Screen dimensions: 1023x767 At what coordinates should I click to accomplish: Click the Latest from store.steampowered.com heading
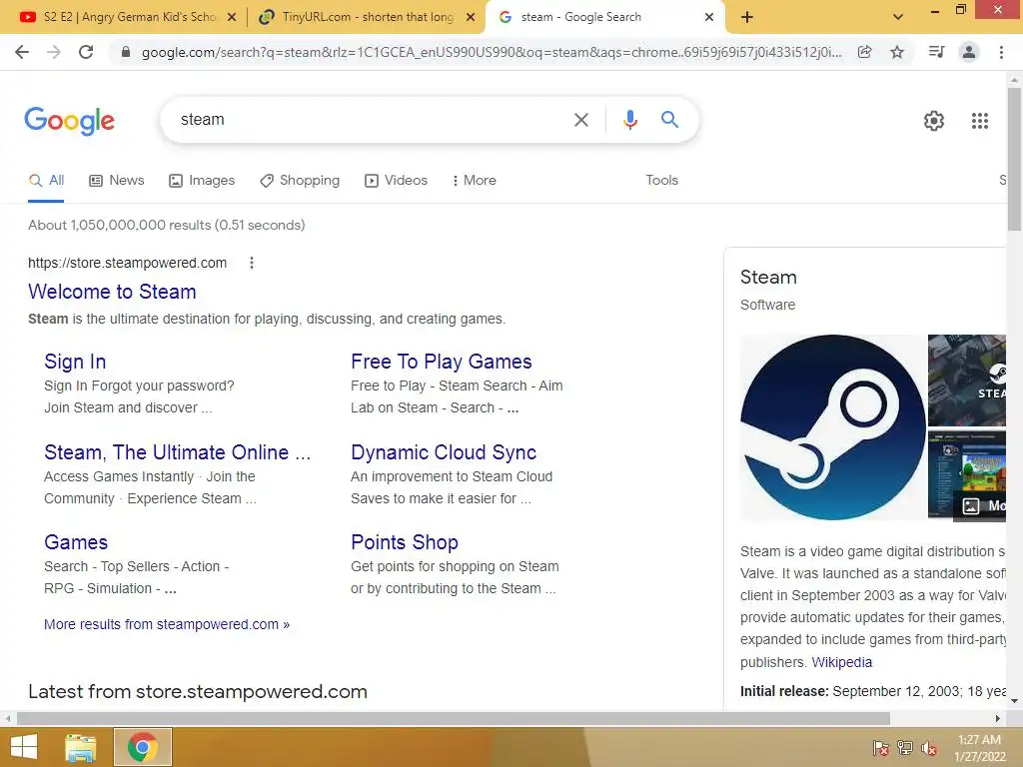(x=198, y=691)
